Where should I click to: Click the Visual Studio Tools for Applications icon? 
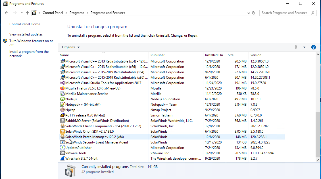pyautogui.click(x=62, y=83)
